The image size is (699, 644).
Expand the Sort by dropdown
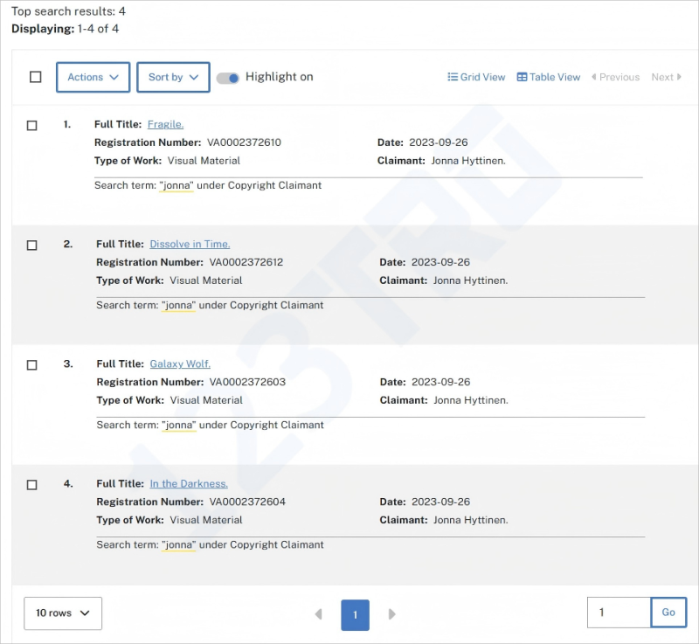click(173, 77)
